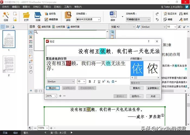Select highlighted 依 recognition variant

pyautogui.click(x=137, y=69)
